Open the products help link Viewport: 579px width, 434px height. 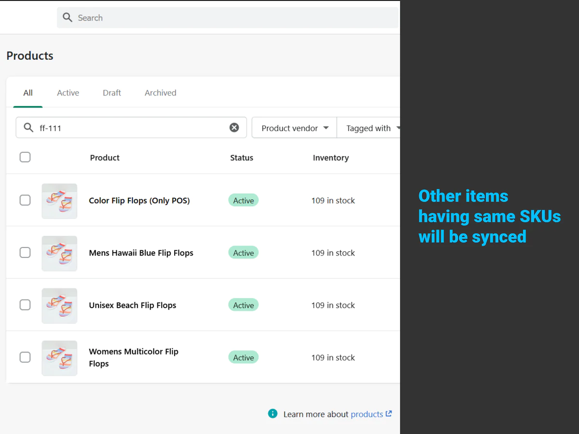(367, 414)
